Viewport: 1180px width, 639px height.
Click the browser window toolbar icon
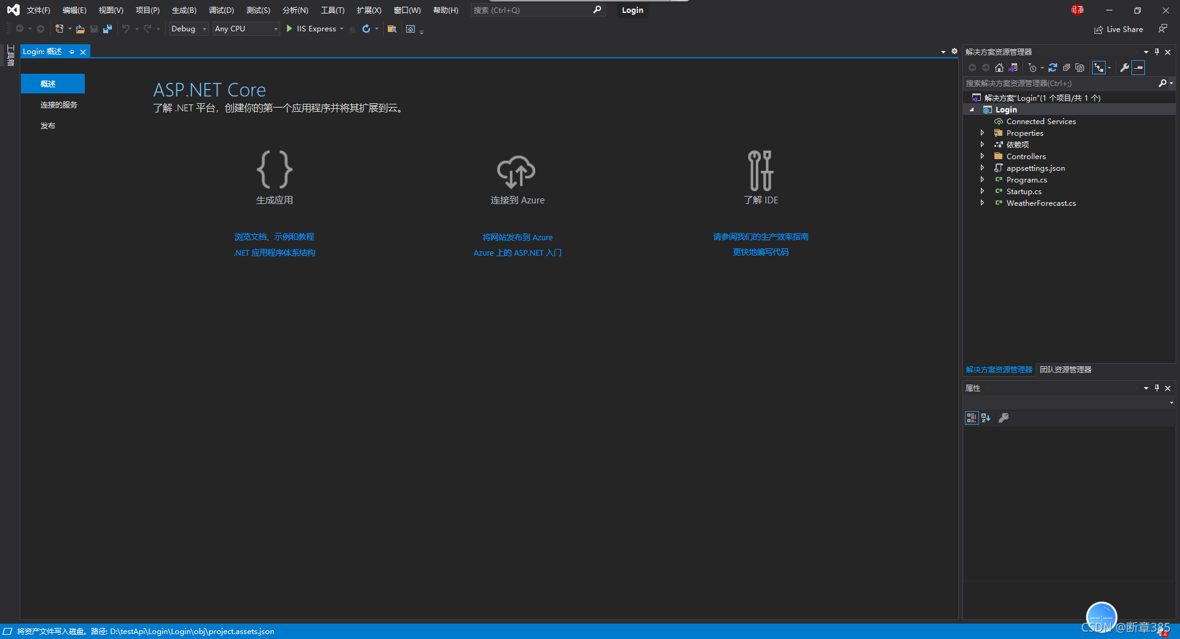click(x=411, y=29)
